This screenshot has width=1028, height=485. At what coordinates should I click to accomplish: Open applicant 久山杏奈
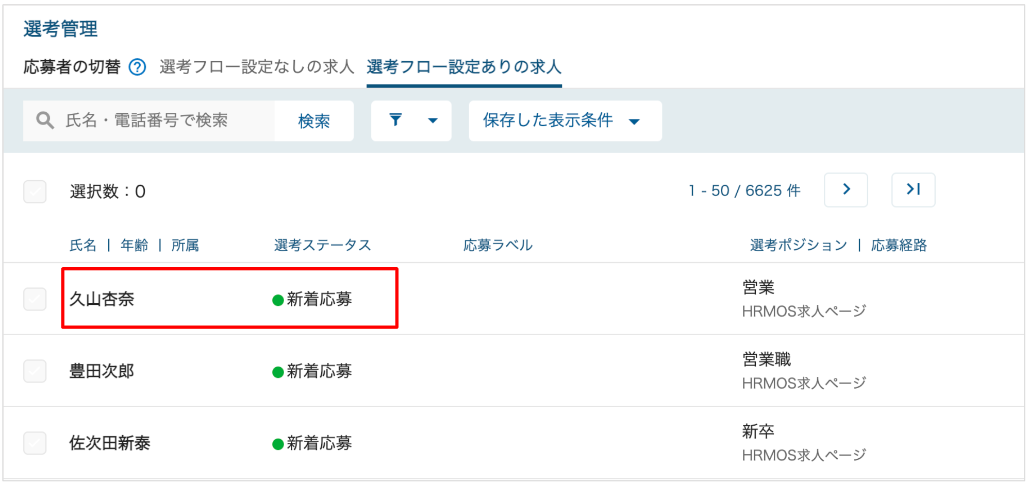(102, 299)
